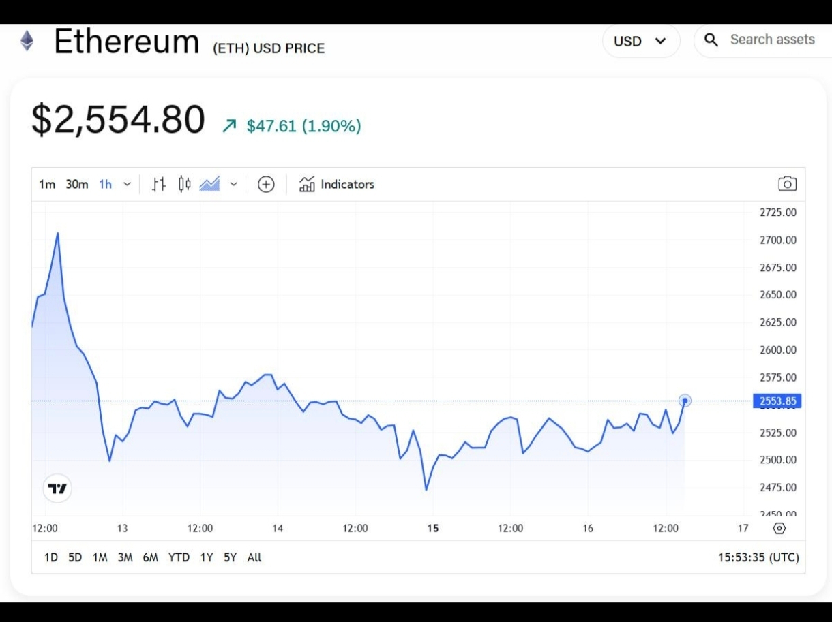Open chart settings gear at axis corner
832x622 pixels.
(779, 528)
